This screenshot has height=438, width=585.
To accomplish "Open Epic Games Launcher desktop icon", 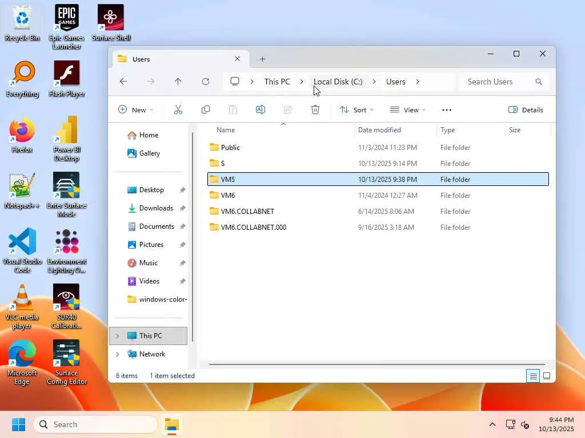I will pos(66,27).
